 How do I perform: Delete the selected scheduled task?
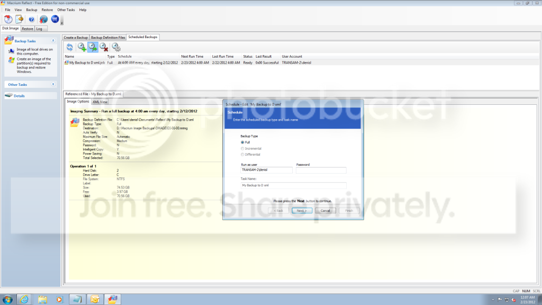pyautogui.click(x=104, y=47)
